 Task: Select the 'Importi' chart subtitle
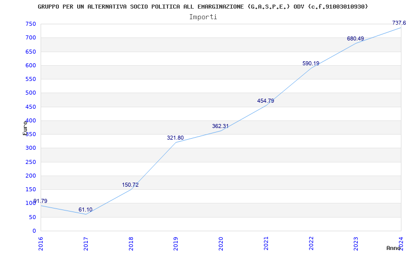pos(203,17)
